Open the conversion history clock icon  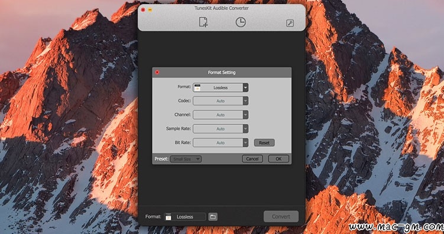coord(241,22)
